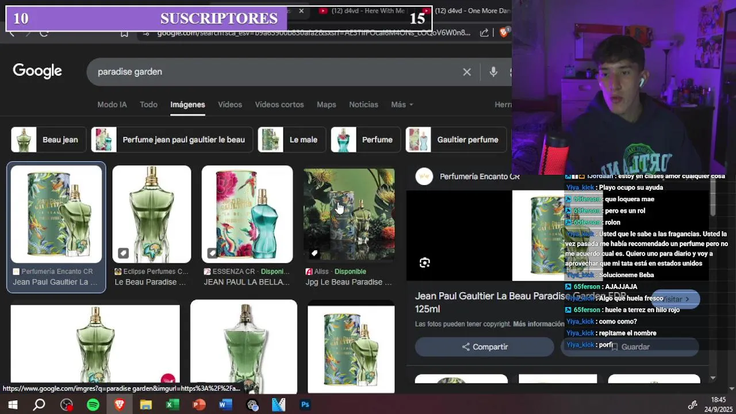The height and width of the screenshot is (414, 736).
Task: Open Windows taskbar search
Action: coord(39,405)
